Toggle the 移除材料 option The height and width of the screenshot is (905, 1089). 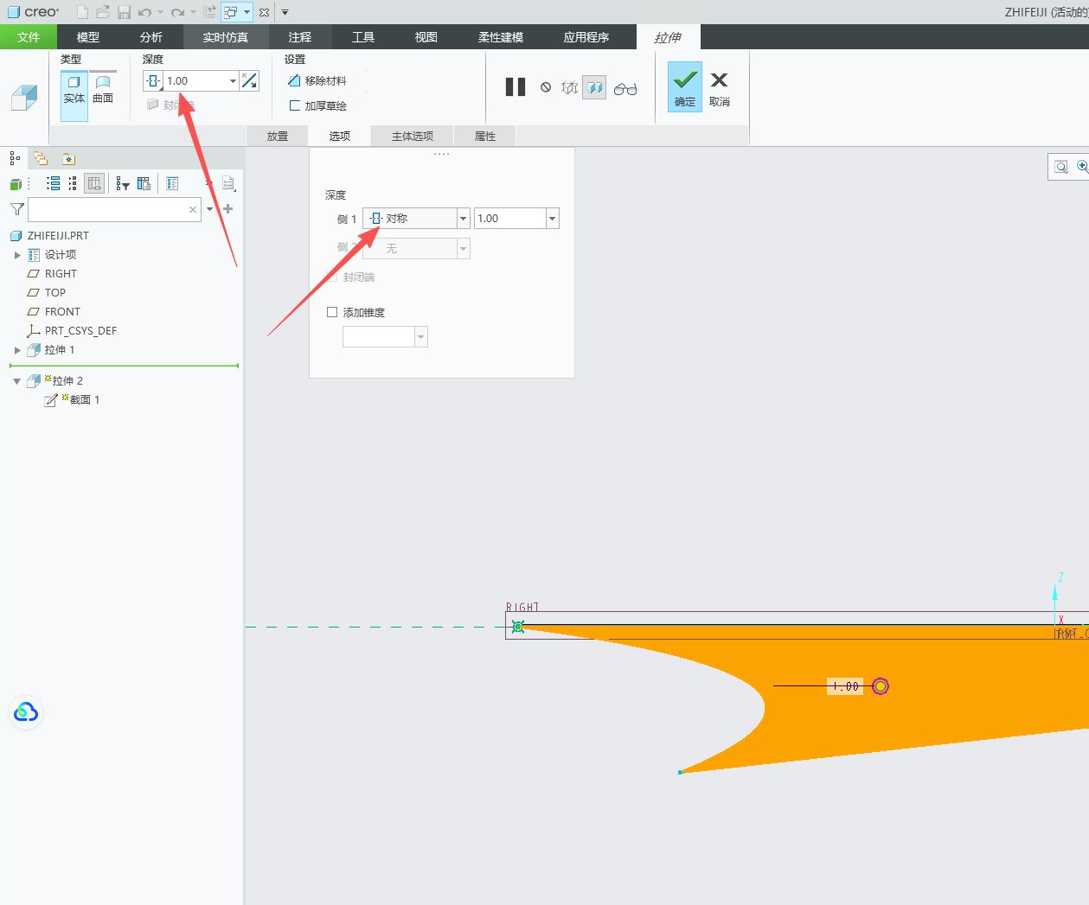[x=317, y=80]
